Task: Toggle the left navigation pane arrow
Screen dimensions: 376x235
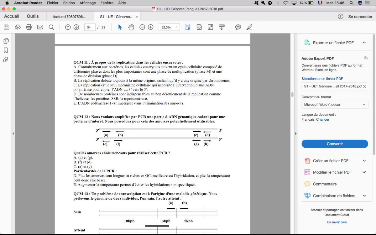Action: pyautogui.click(x=13, y=133)
